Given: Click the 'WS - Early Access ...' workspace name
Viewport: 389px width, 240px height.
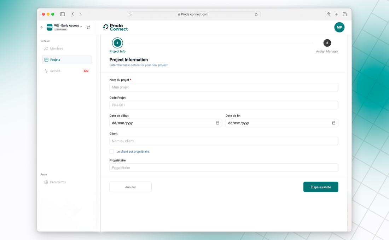Looking at the screenshot, I should coord(68,25).
